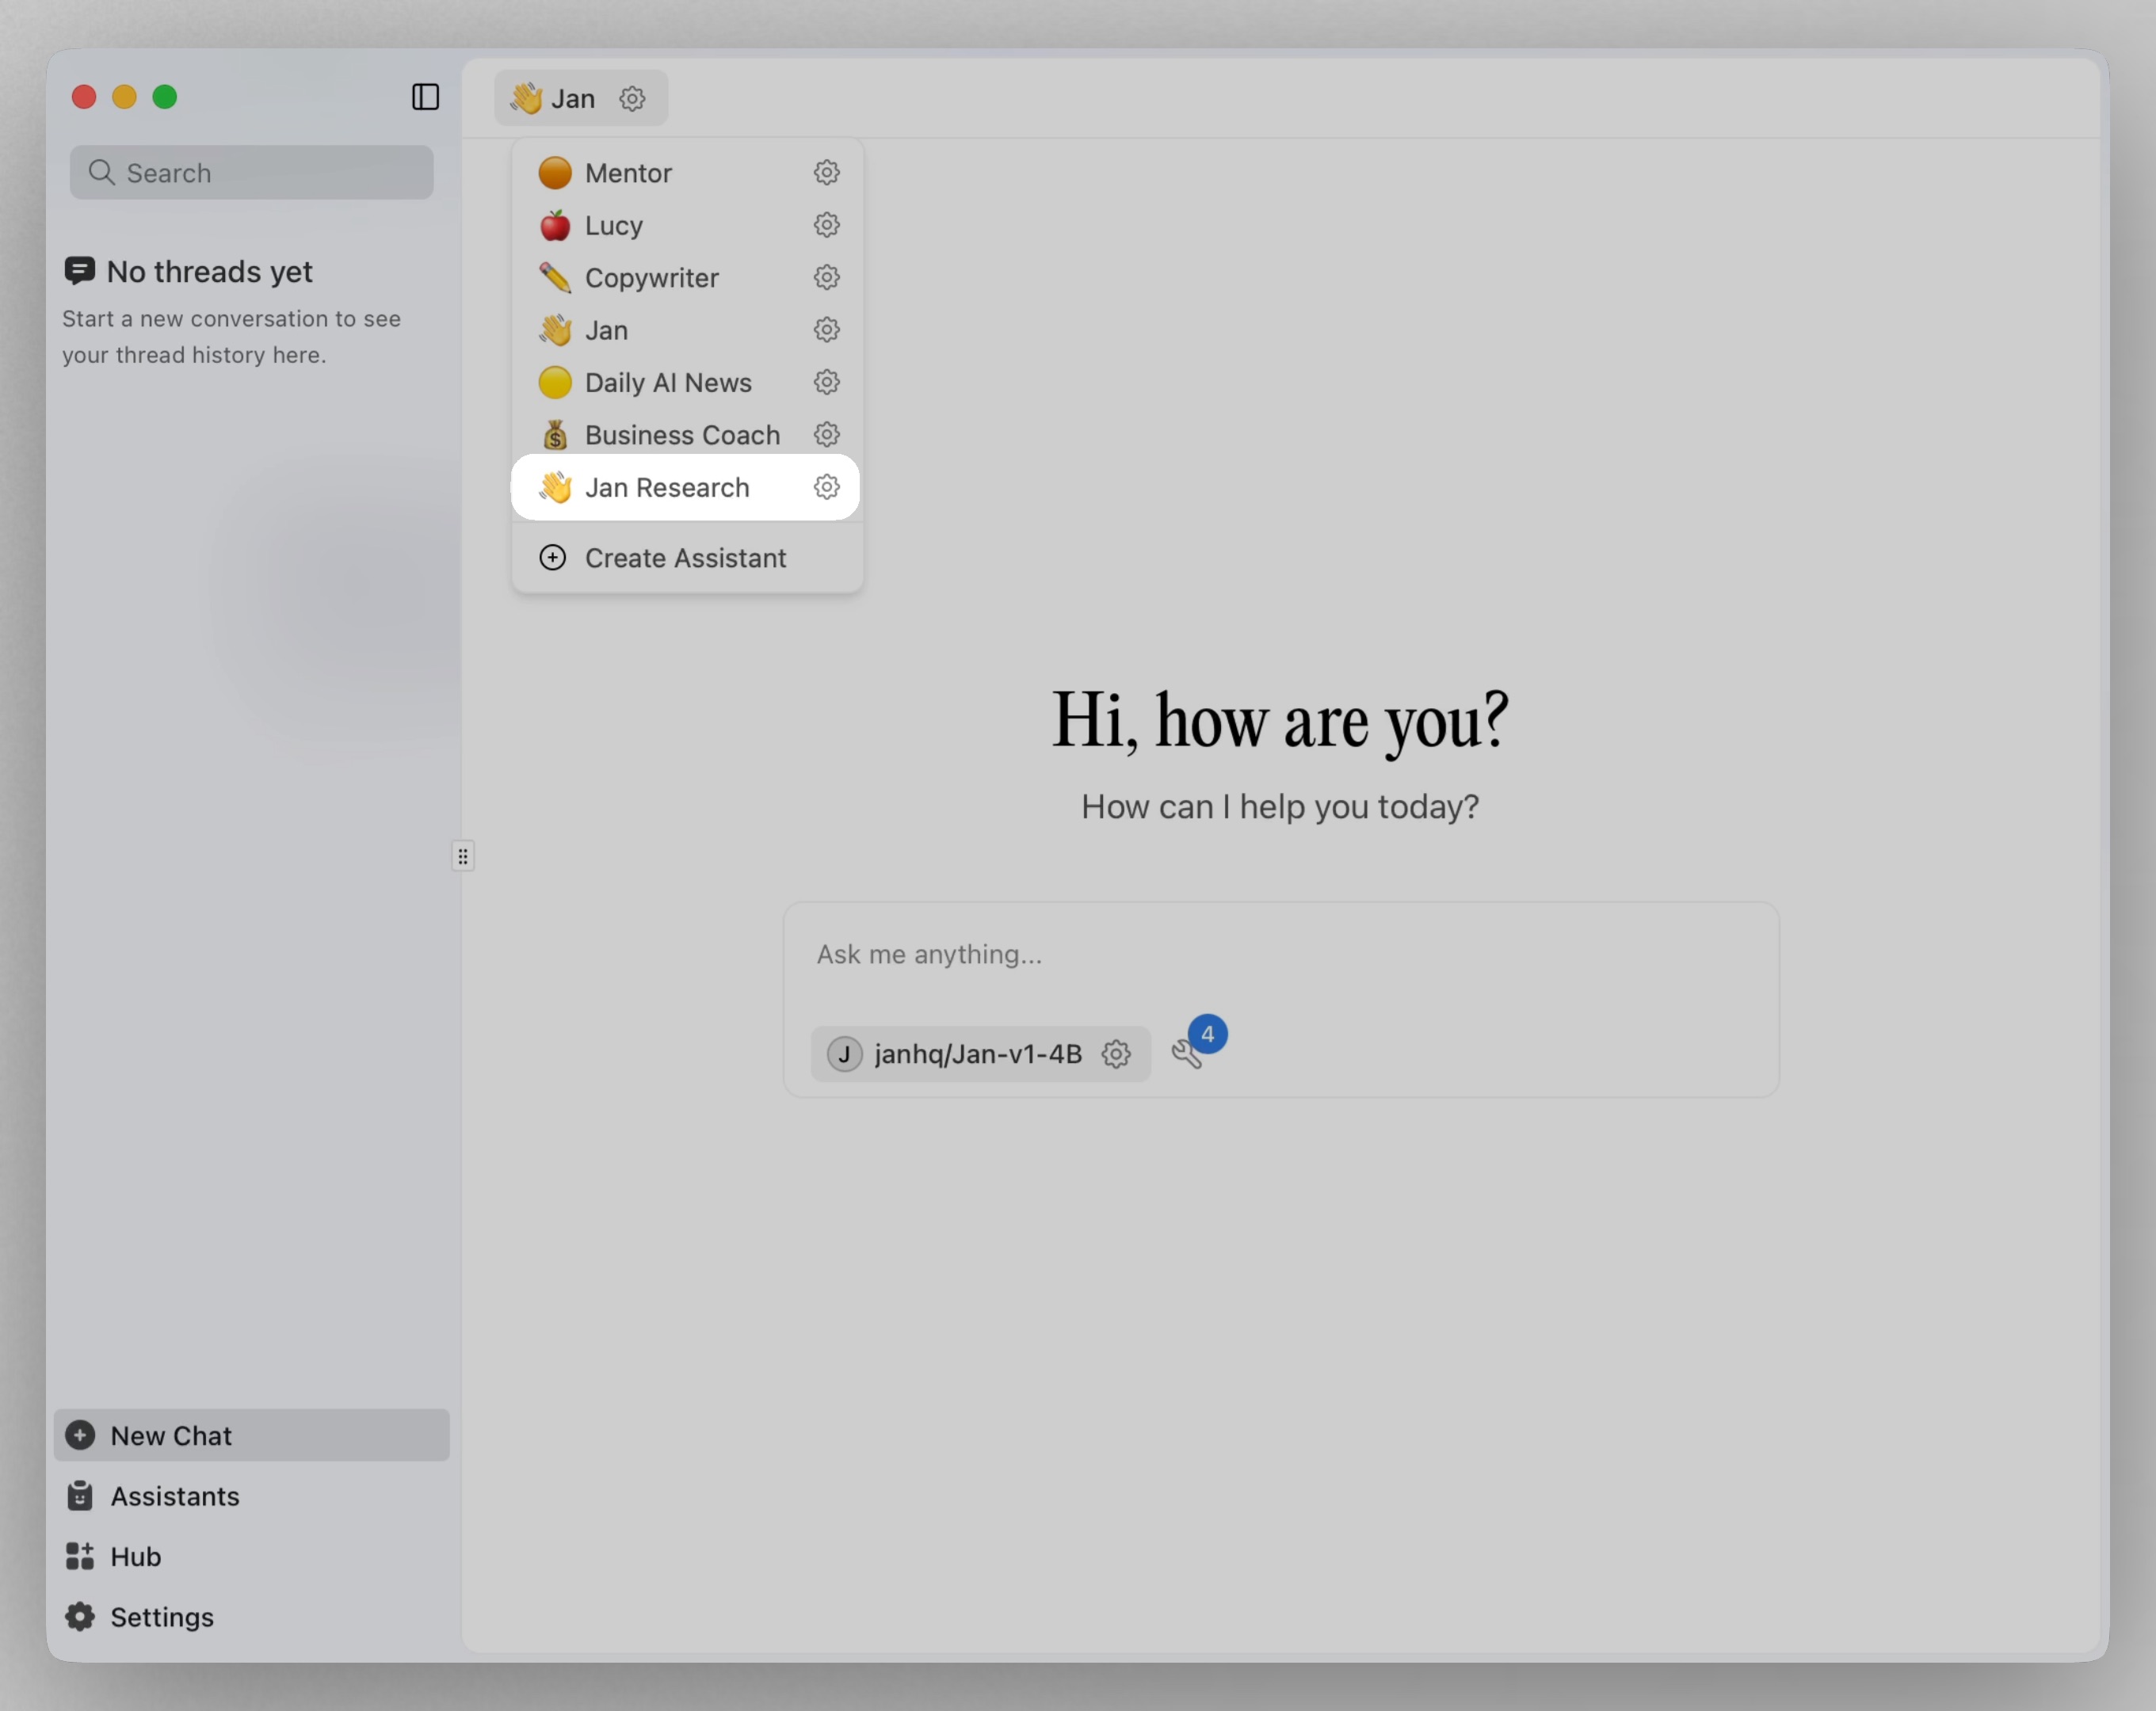Open settings gear for Mentor assistant
The width and height of the screenshot is (2156, 1711).
click(826, 172)
